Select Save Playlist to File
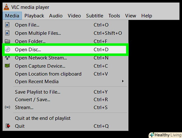The image size is (182, 138). pos(37,92)
